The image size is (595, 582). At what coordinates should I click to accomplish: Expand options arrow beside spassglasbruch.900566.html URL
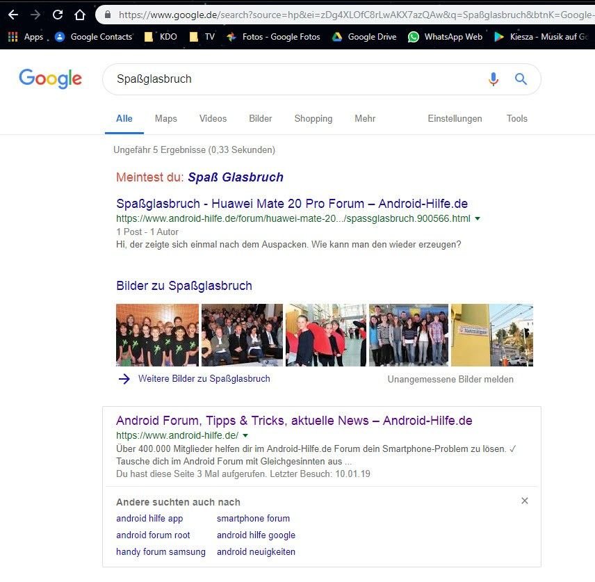[478, 218]
